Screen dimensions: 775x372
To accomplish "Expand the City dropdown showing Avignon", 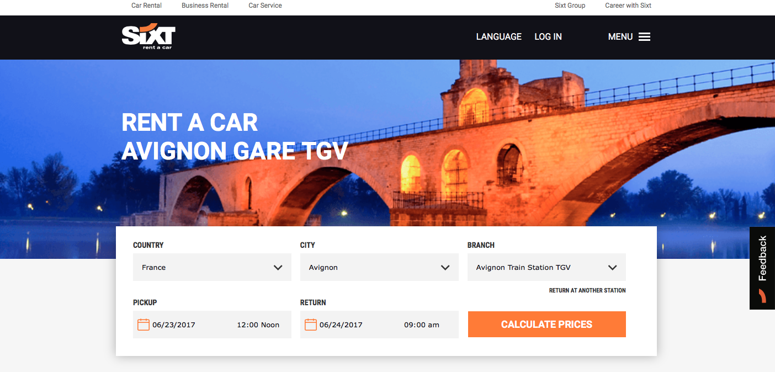I will pyautogui.click(x=379, y=267).
